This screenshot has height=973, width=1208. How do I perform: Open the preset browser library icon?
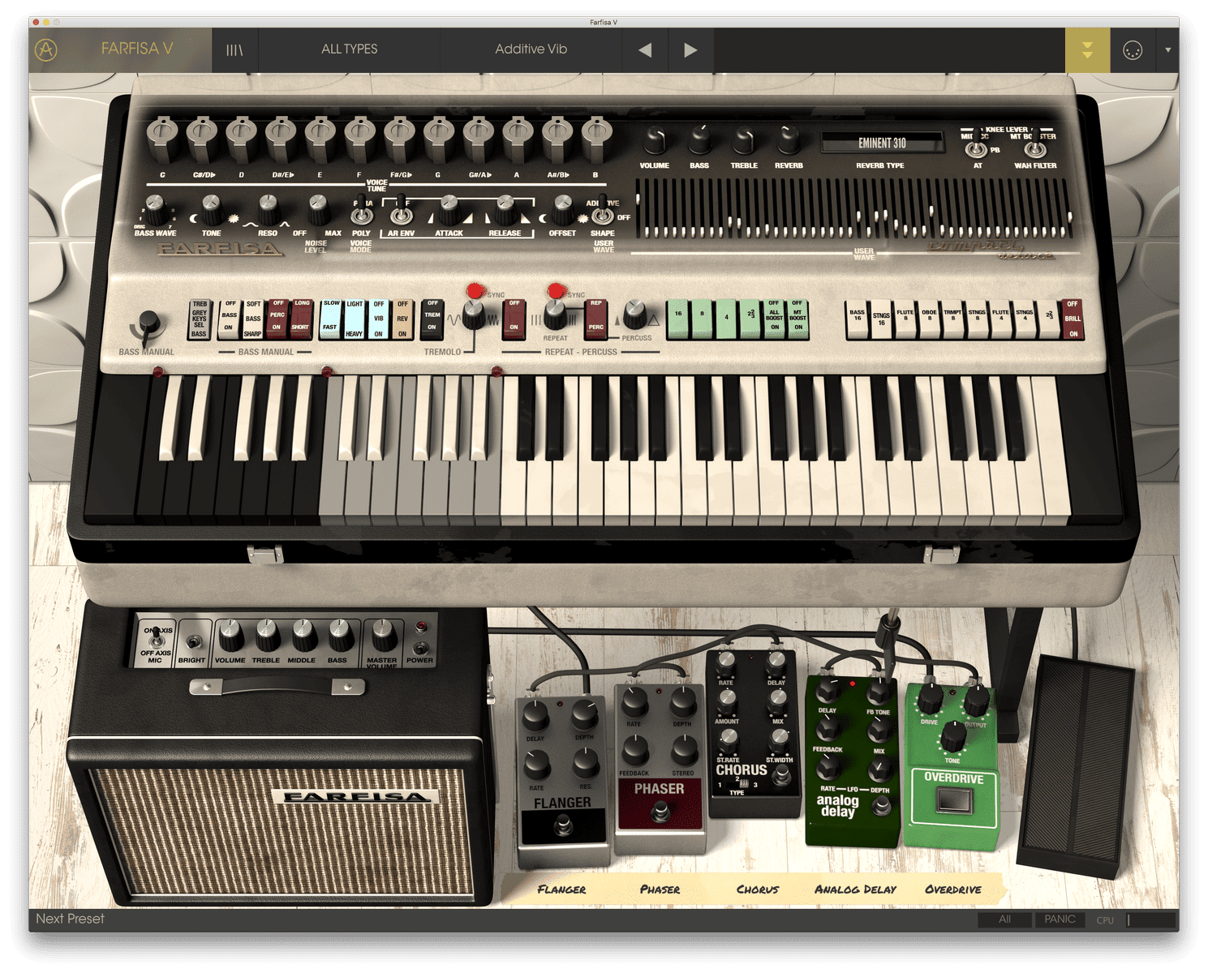[234, 50]
